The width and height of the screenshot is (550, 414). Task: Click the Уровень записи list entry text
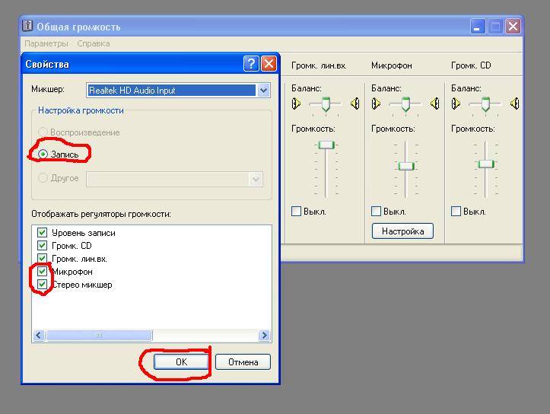84,233
